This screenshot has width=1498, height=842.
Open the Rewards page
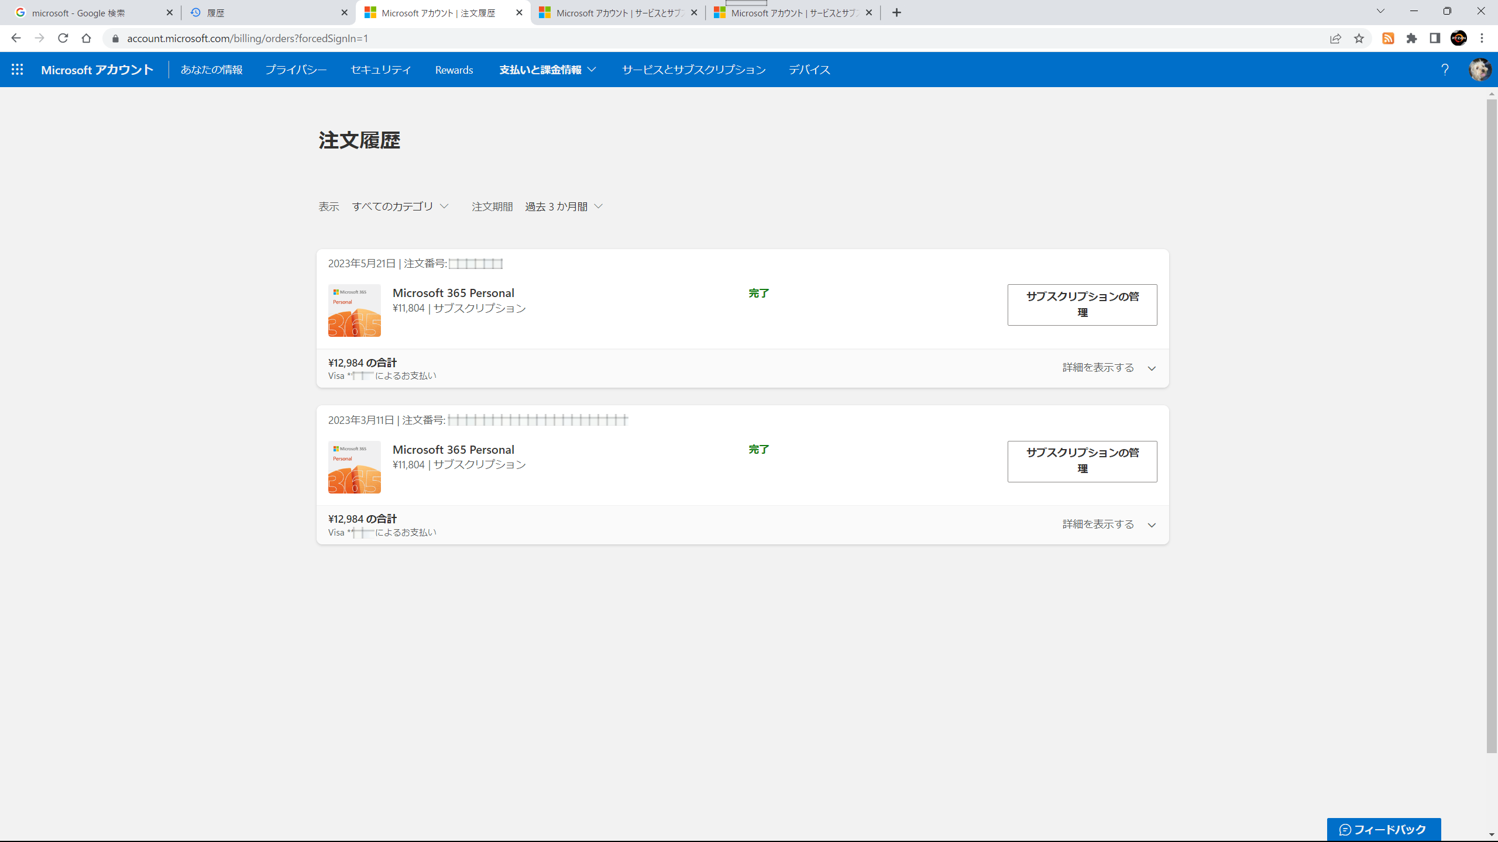click(454, 70)
